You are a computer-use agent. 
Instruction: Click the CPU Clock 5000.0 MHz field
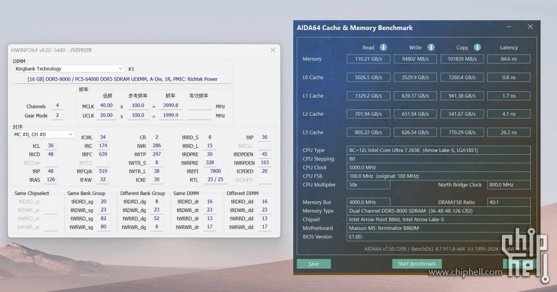tap(439, 167)
